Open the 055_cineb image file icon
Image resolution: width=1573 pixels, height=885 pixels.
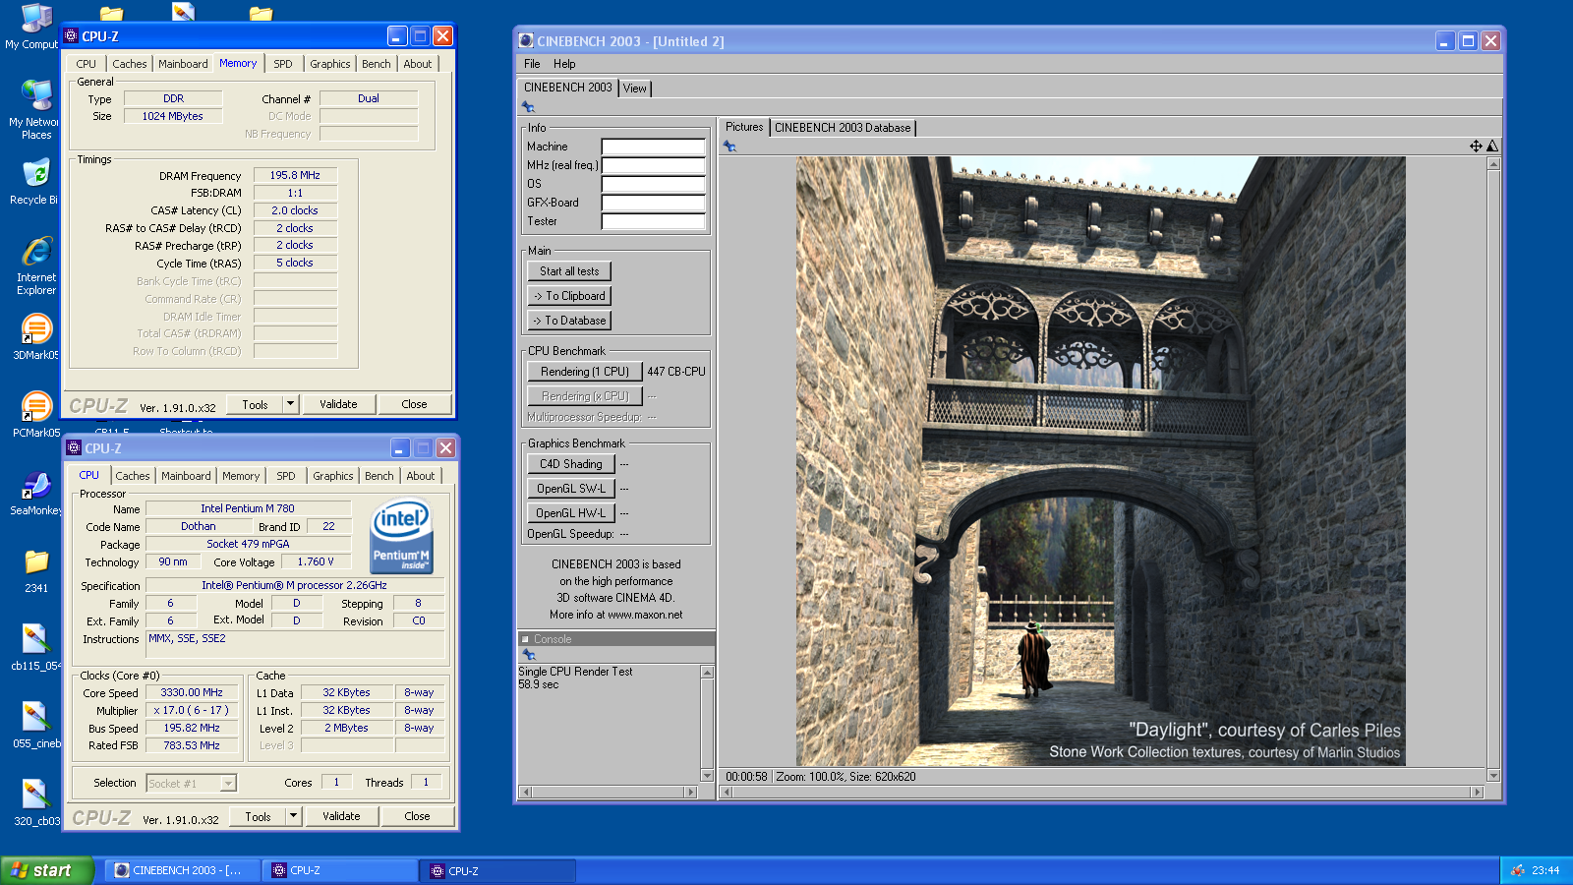tap(36, 718)
